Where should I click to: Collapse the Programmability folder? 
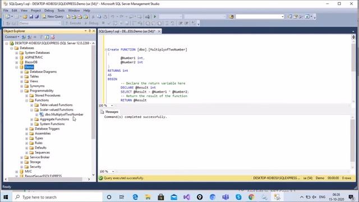[22, 91]
